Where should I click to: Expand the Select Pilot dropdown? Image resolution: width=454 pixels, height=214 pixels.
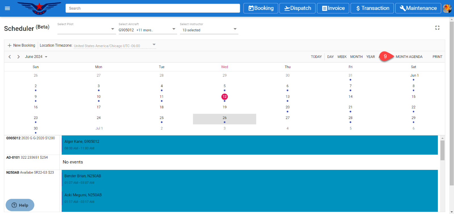(x=87, y=29)
